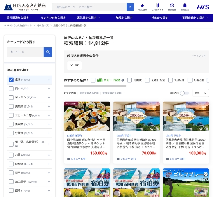The width and height of the screenshot is (213, 197).
Task: Sort by 寄附金額の高い順
Action: click(89, 93)
